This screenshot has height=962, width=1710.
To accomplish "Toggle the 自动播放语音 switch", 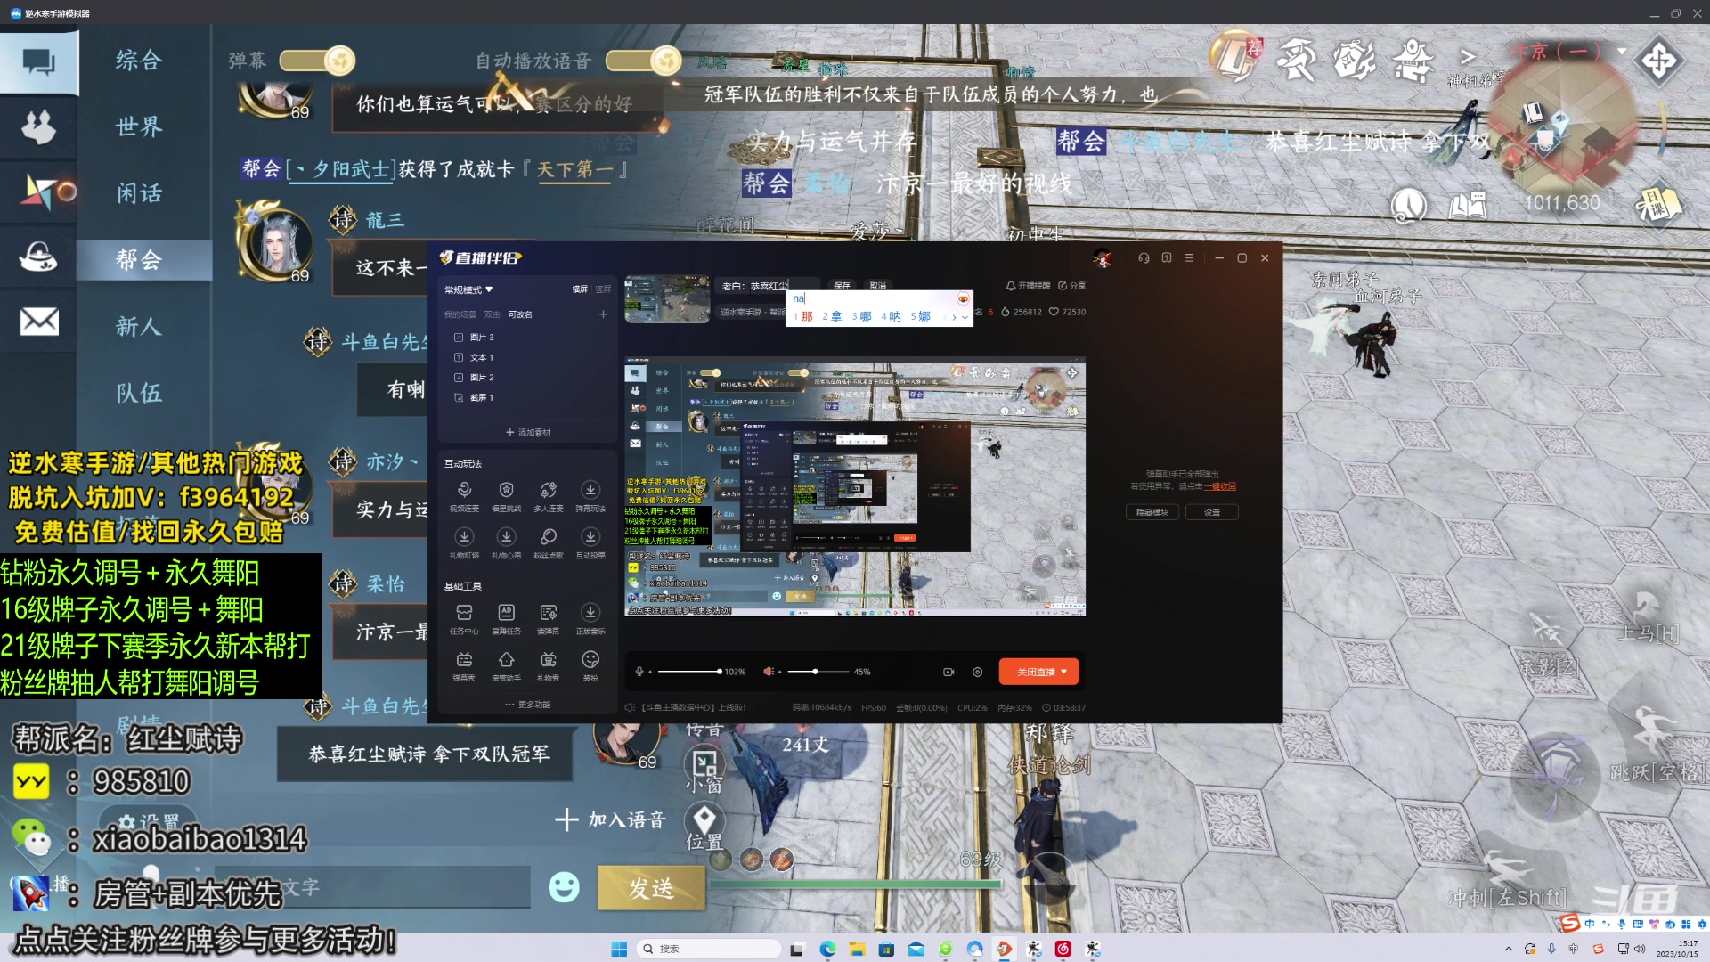I will [644, 61].
